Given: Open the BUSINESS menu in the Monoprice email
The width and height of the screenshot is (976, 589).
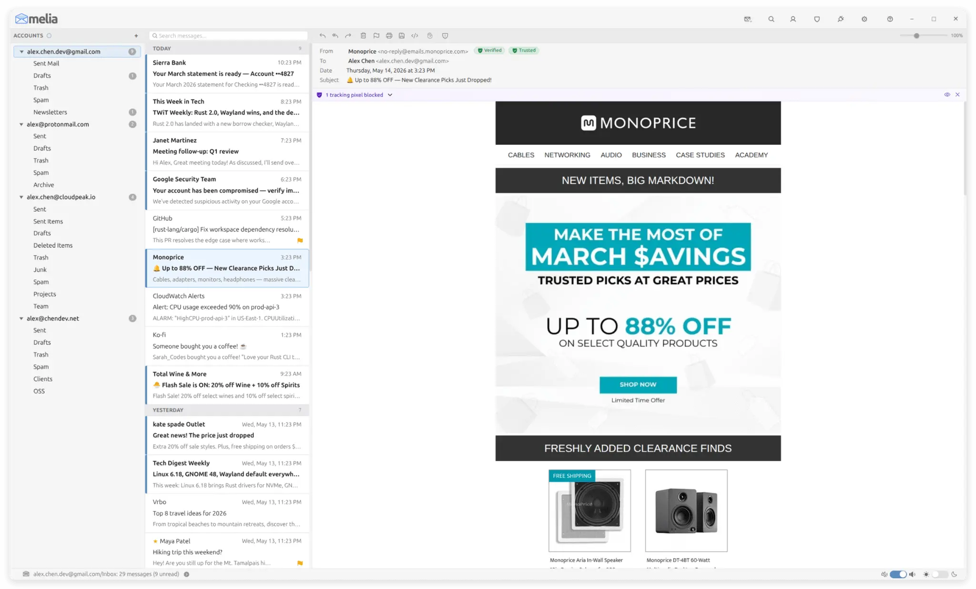Looking at the screenshot, I should click(649, 155).
